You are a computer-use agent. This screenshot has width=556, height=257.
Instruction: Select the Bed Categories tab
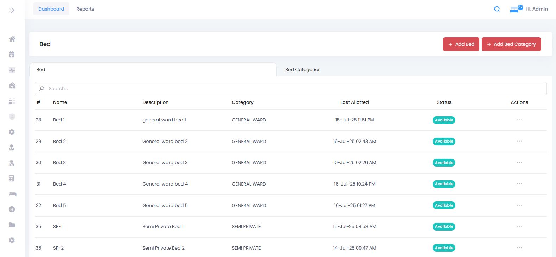303,70
